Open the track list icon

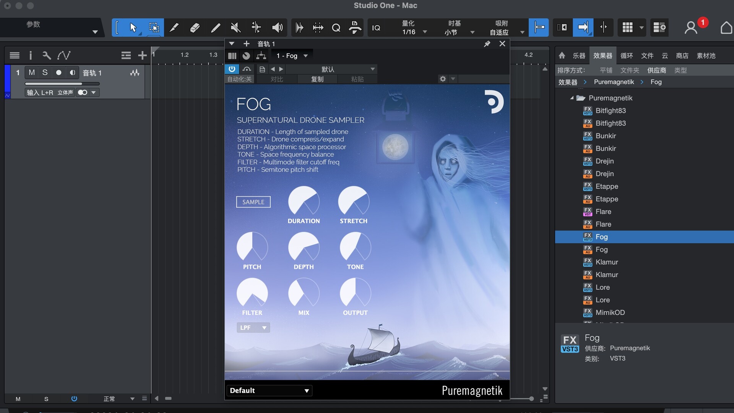15,55
